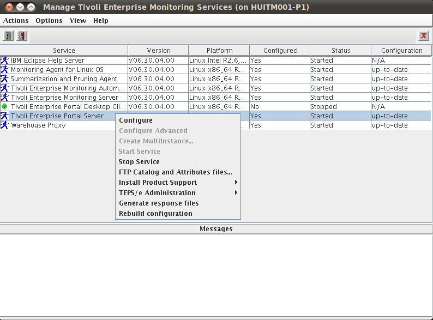Expand TEPS/e Administration submenu arrow
This screenshot has width=433, height=320.
[236, 192]
